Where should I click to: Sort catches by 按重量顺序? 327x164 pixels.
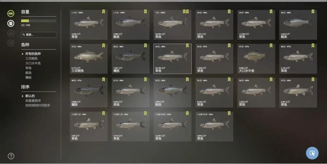point(33,101)
